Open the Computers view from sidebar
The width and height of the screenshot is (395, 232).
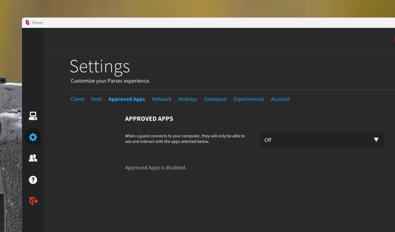click(33, 116)
